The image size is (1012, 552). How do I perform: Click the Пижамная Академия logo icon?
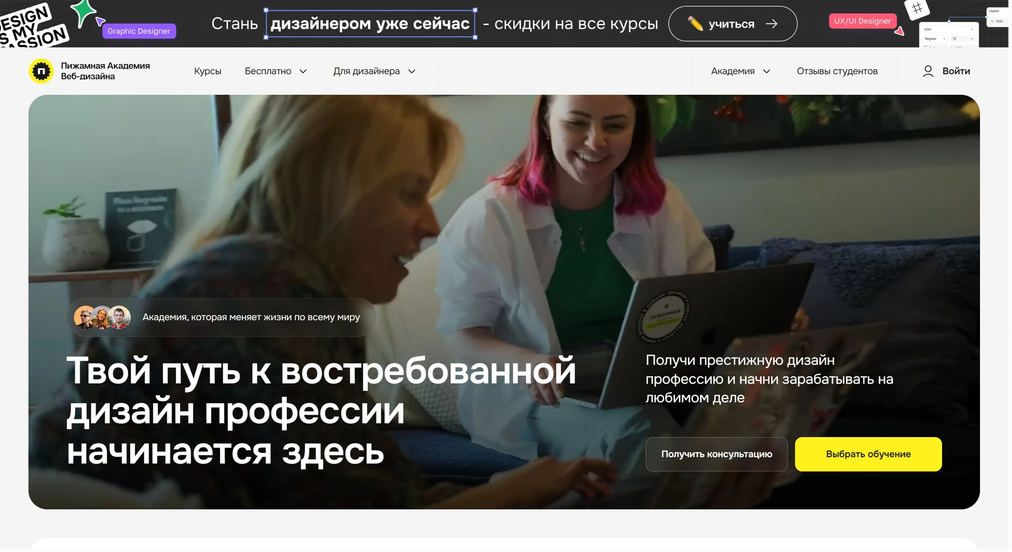41,71
